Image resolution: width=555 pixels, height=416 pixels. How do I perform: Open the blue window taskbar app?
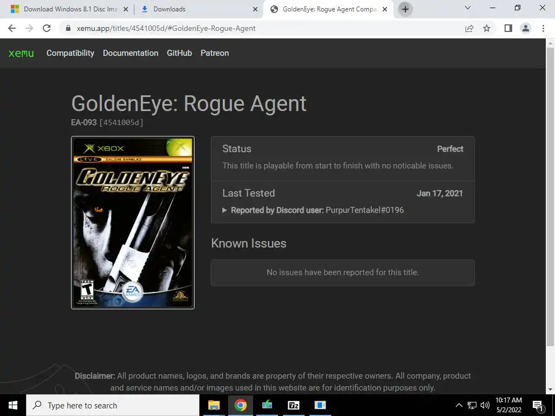click(x=320, y=405)
